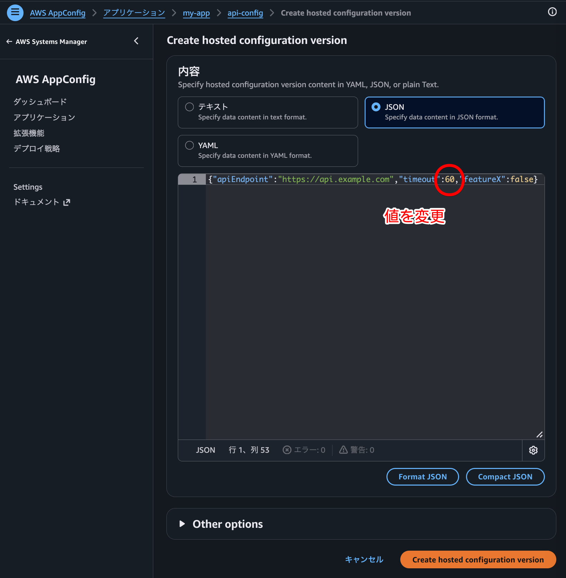
Task: Expand the Other options section
Action: [x=182, y=524]
